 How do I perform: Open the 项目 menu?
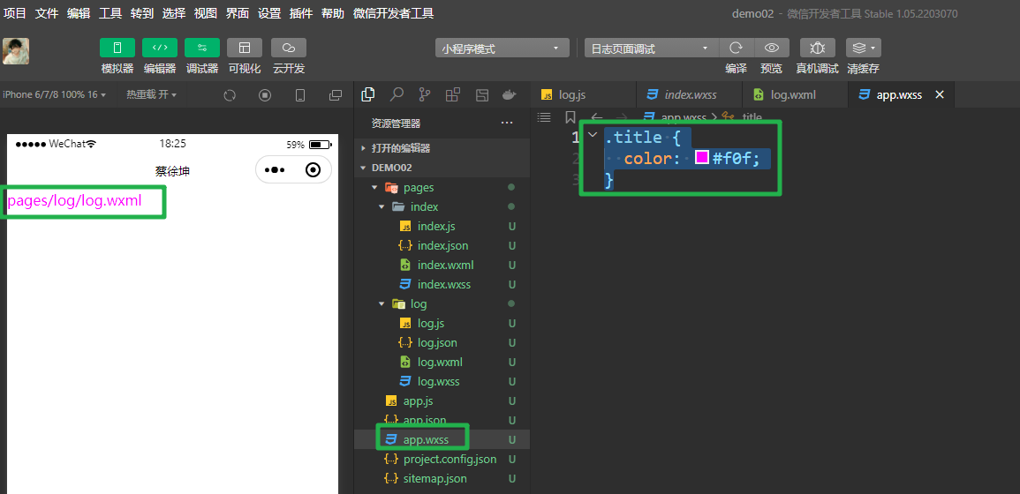15,13
